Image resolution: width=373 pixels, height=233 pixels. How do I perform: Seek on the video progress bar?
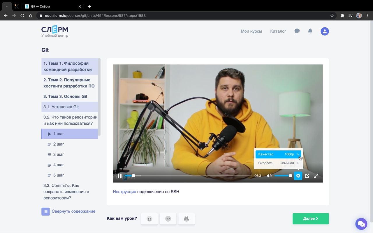tap(188, 176)
